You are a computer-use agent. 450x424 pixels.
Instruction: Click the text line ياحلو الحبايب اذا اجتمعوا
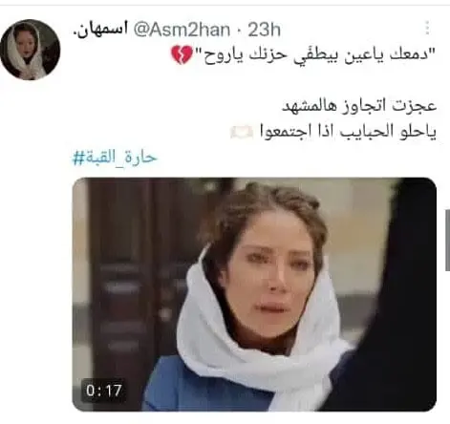[x=348, y=132]
